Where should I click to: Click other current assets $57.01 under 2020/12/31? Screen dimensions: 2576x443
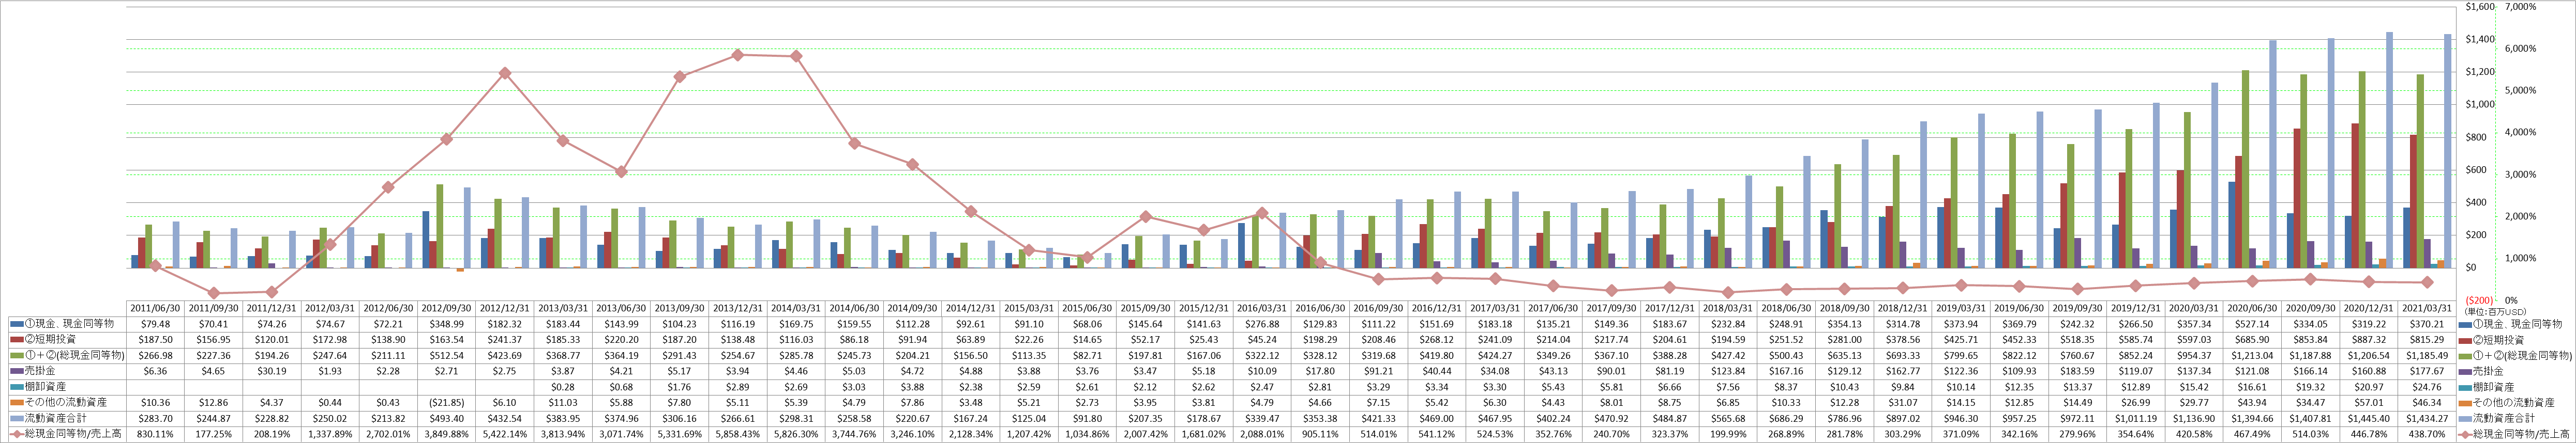[x=2369, y=402]
